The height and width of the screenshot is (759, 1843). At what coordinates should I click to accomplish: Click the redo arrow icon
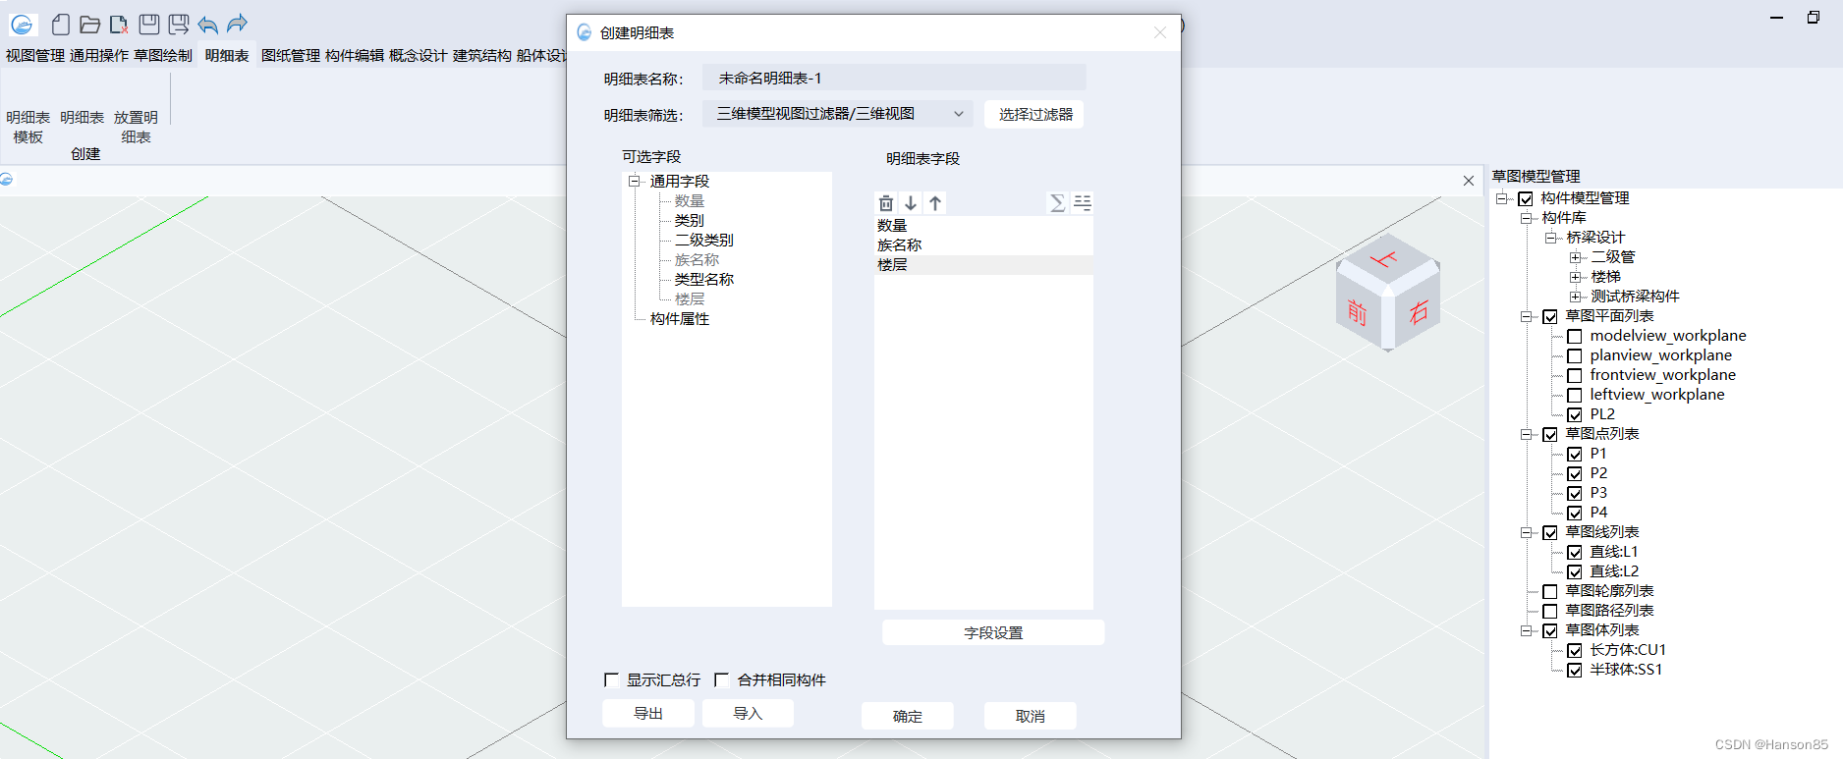click(x=237, y=25)
